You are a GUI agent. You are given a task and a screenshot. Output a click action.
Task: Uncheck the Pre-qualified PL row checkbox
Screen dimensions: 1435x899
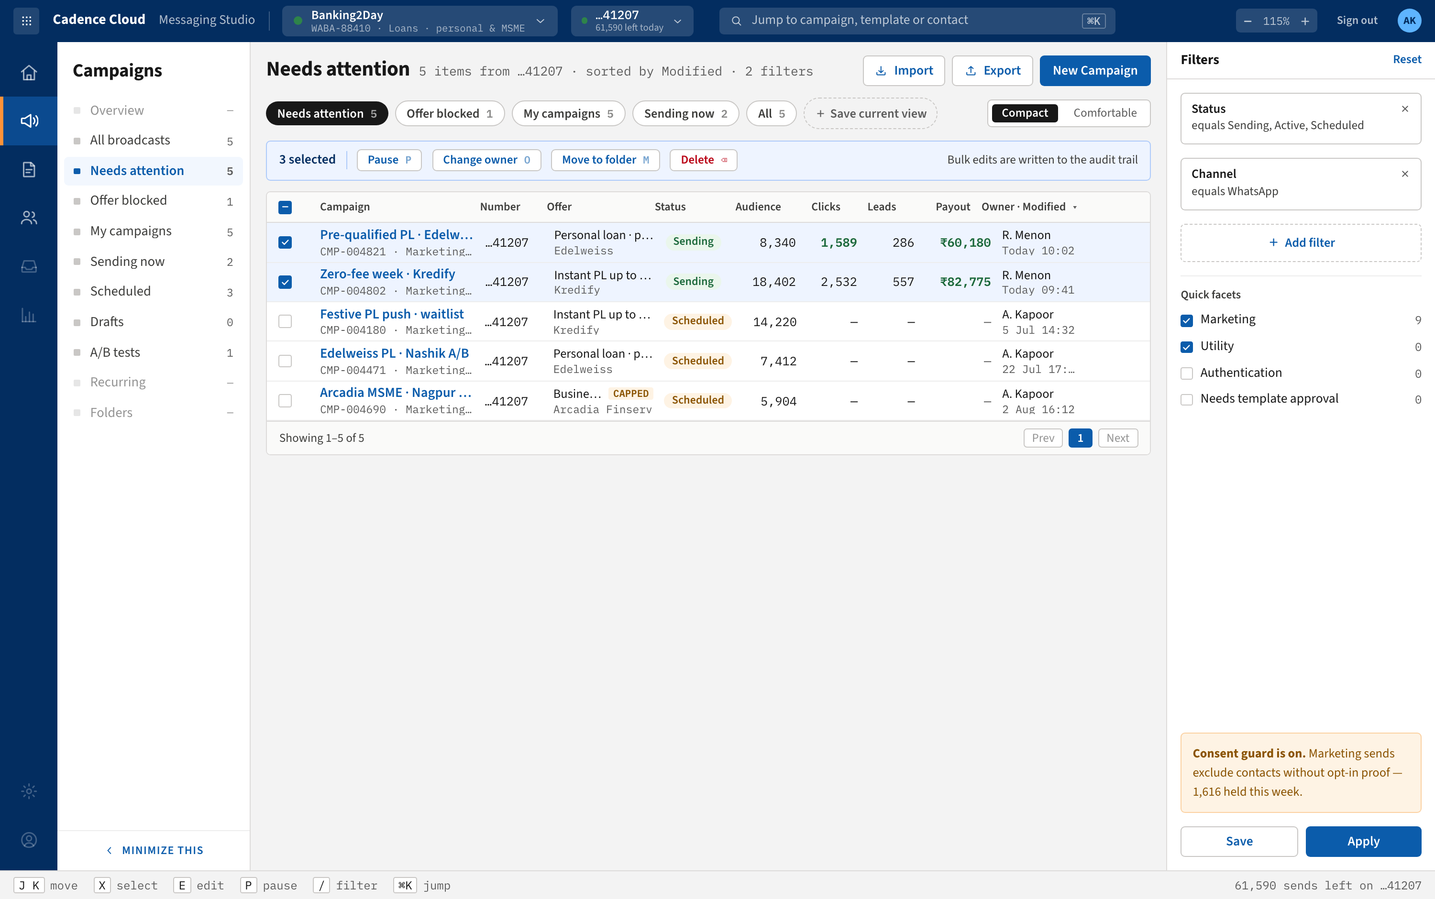point(285,242)
